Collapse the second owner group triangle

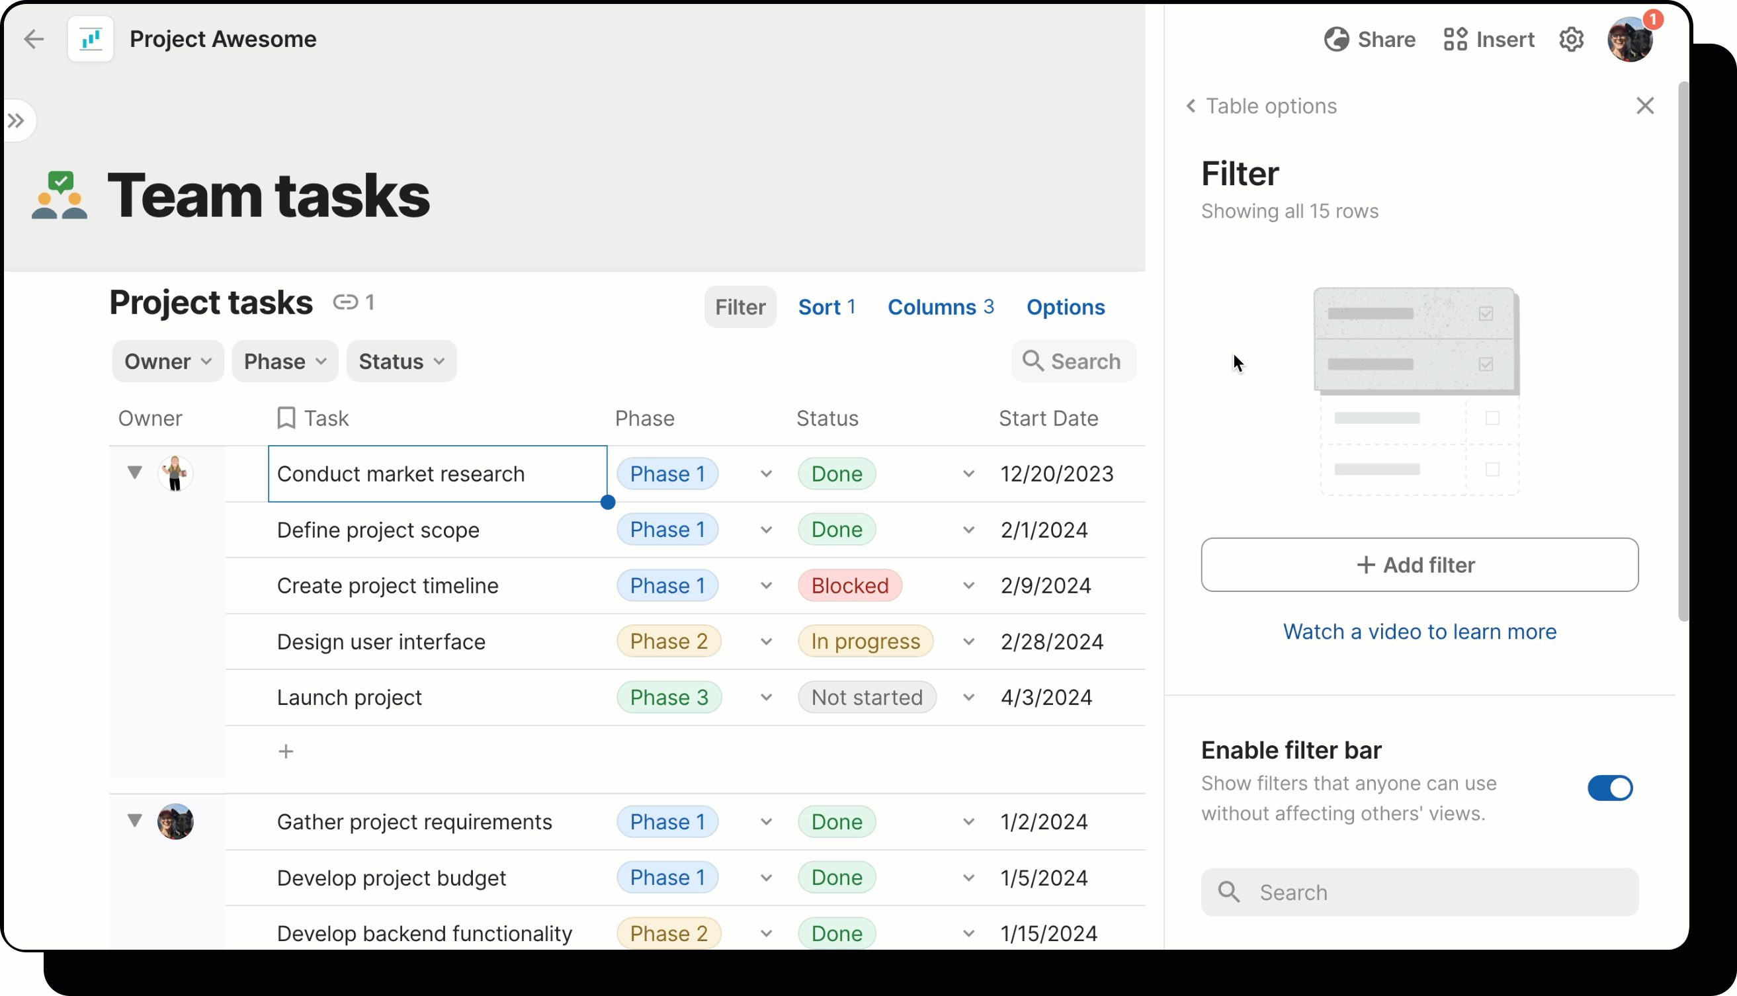[x=135, y=820]
